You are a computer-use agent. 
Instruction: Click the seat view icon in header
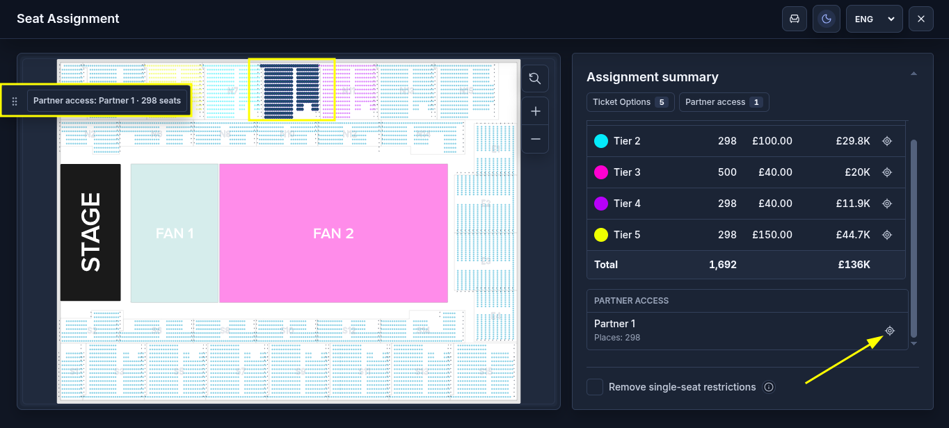coord(795,19)
